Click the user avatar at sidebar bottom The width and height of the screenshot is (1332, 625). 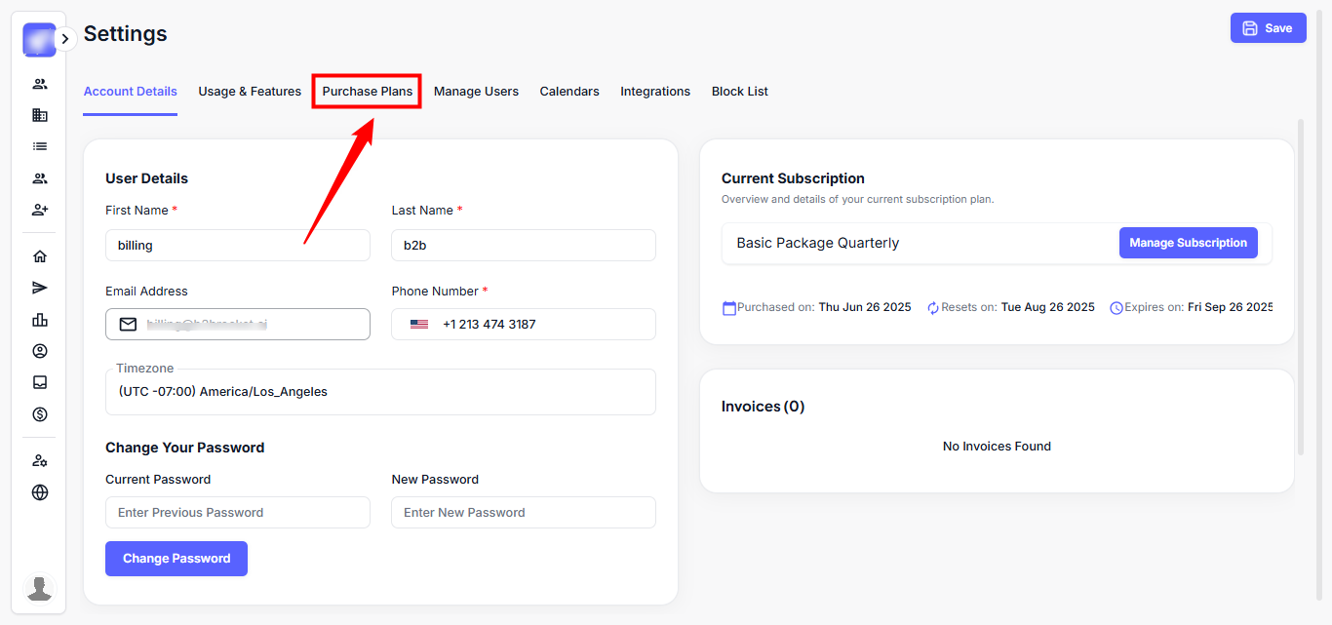click(x=40, y=588)
